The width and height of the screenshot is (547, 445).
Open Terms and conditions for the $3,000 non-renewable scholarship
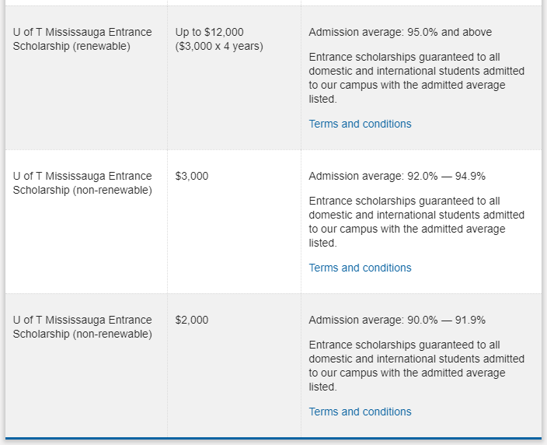tap(360, 268)
